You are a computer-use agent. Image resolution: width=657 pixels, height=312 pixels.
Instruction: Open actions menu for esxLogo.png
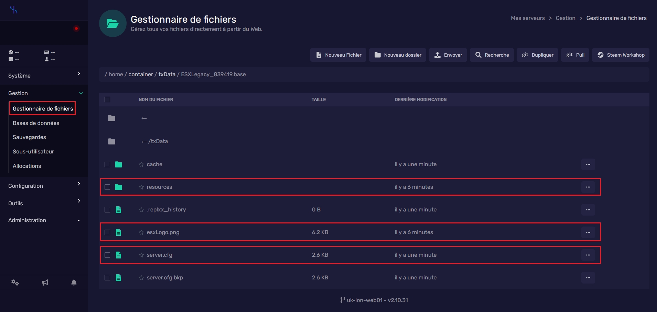click(588, 232)
